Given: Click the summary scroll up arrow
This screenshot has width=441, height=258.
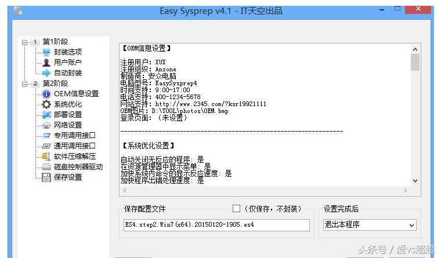Looking at the screenshot, I should pyautogui.click(x=415, y=49).
